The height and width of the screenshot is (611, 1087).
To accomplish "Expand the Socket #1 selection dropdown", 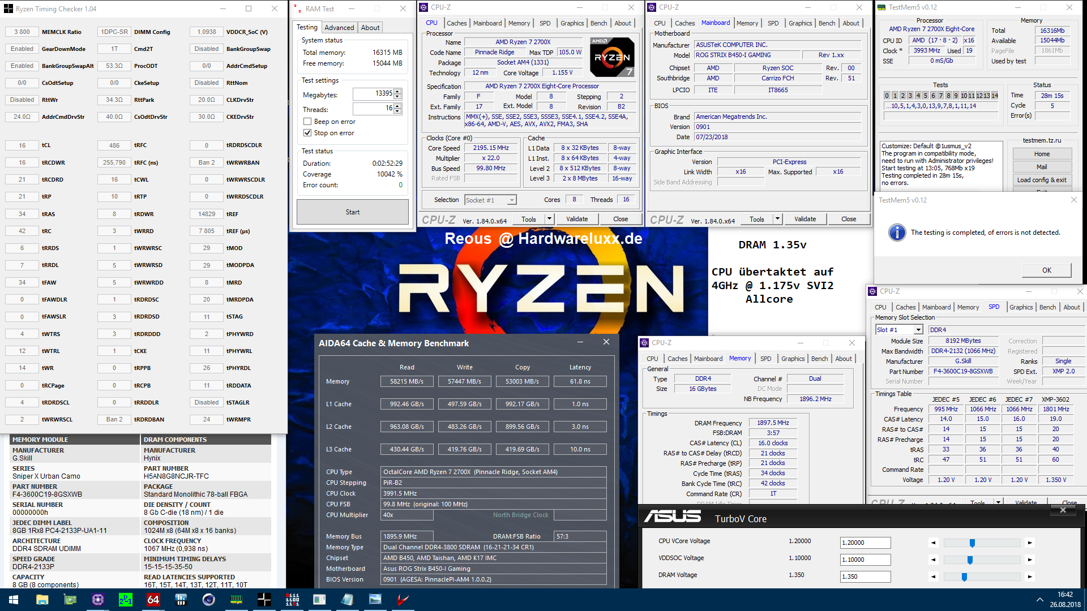I will click(x=511, y=200).
